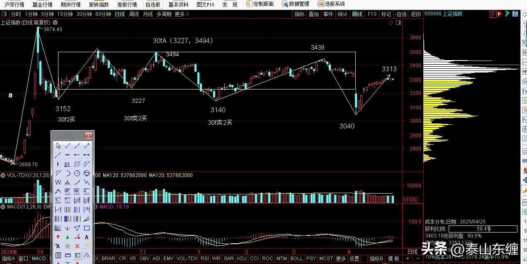Select the monthly 月线 period
527x264 pixels.
point(148,14)
